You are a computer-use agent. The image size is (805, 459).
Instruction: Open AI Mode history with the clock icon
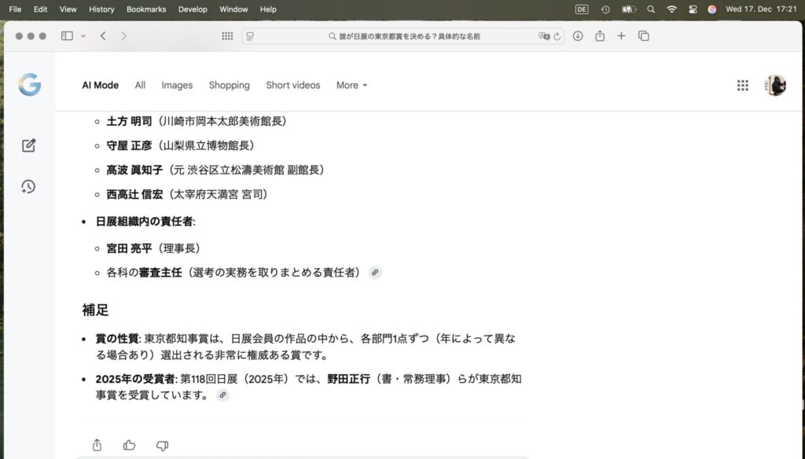(x=28, y=186)
